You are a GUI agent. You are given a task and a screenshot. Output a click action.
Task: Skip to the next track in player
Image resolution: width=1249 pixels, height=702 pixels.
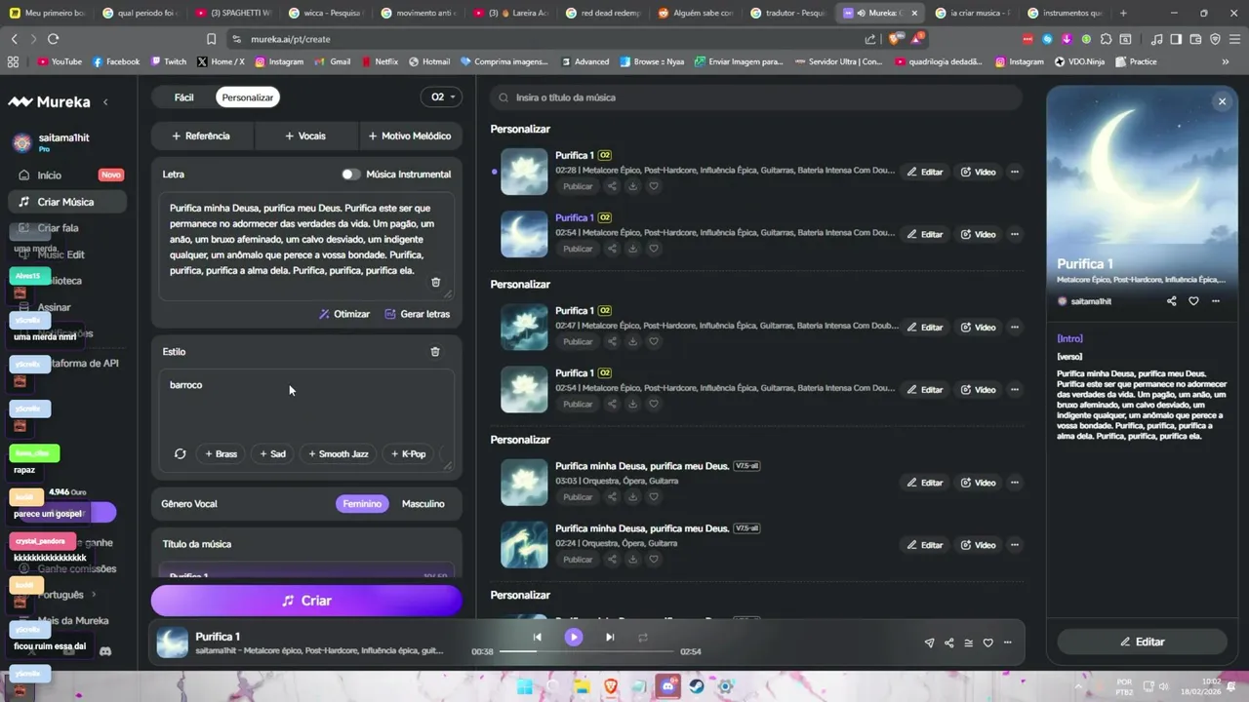point(610,637)
